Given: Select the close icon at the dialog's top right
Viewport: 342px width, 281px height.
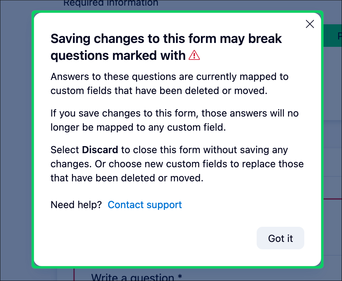Looking at the screenshot, I should (310, 24).
